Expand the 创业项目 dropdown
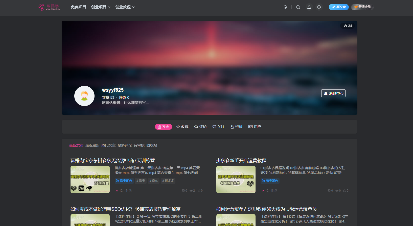This screenshot has width=413, height=226. [x=101, y=7]
